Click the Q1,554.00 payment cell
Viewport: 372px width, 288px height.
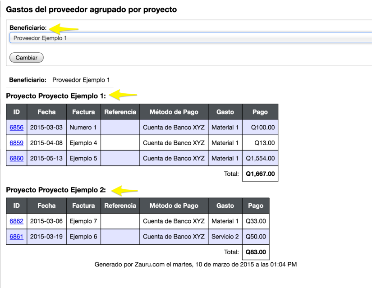pyautogui.click(x=260, y=158)
